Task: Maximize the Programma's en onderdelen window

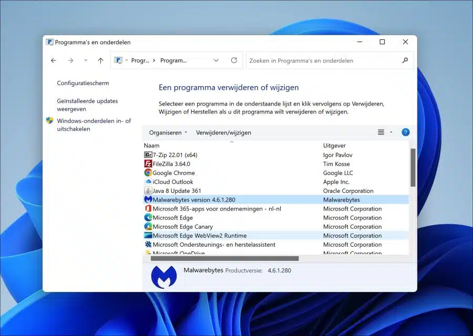Action: coord(382,42)
